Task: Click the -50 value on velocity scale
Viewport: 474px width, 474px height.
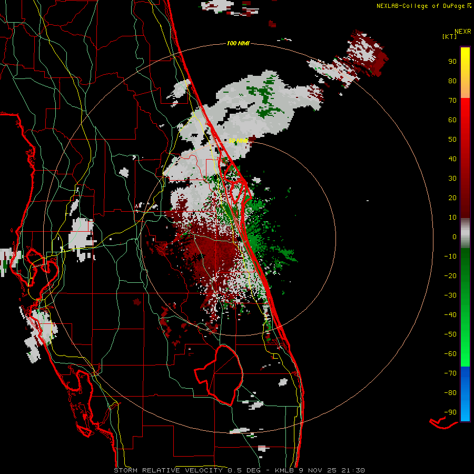Action: tap(450, 334)
